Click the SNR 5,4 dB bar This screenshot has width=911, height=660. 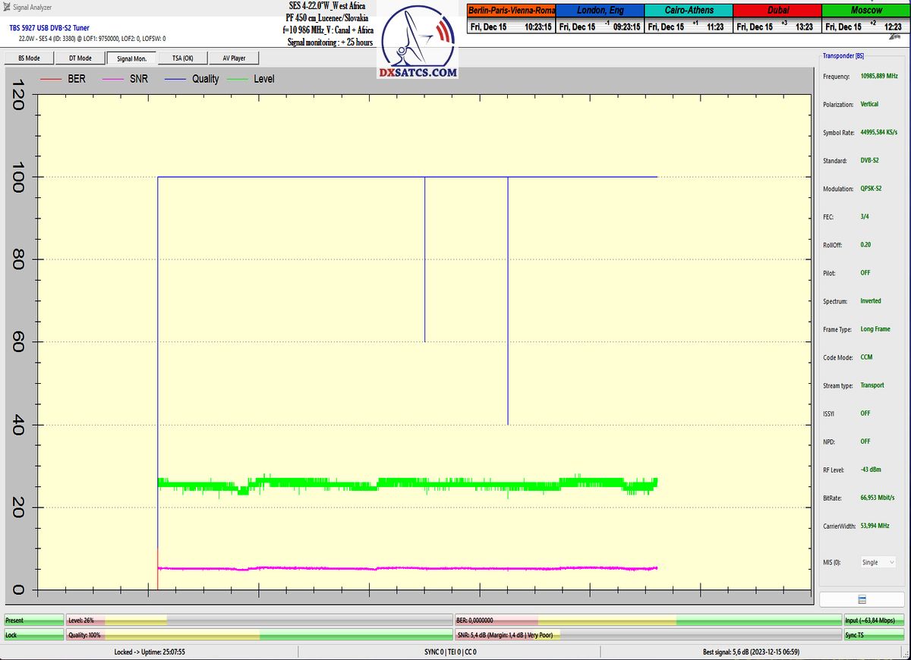pyautogui.click(x=648, y=635)
